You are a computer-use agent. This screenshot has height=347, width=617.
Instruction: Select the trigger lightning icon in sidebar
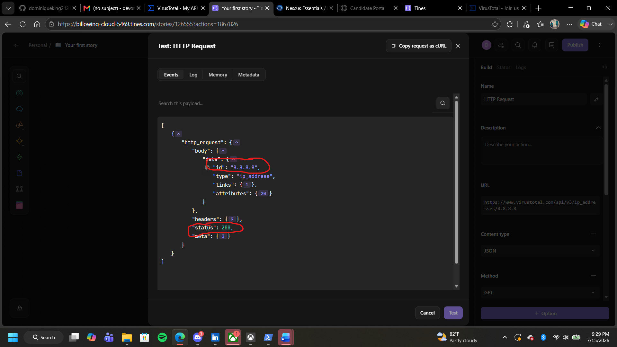[19, 157]
